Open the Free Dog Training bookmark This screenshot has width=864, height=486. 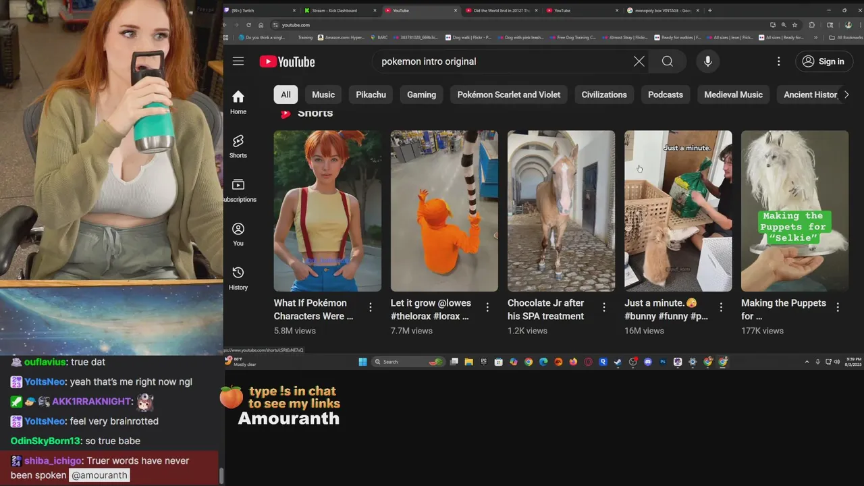point(573,38)
